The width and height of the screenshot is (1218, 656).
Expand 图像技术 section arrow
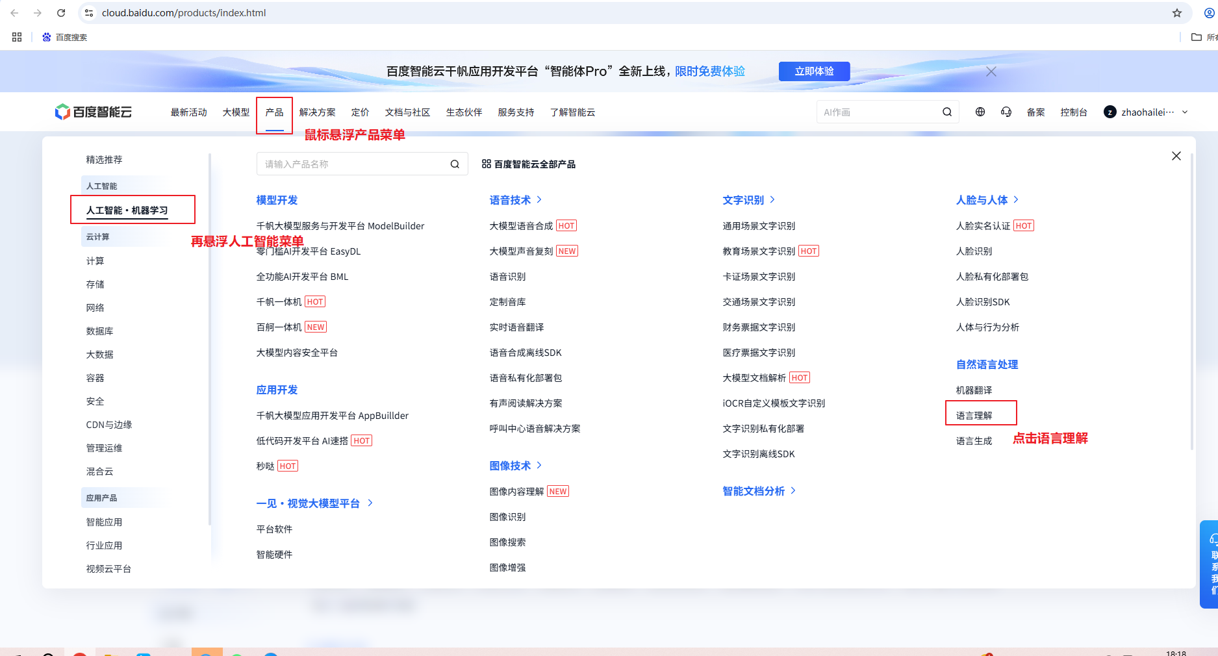point(539,466)
